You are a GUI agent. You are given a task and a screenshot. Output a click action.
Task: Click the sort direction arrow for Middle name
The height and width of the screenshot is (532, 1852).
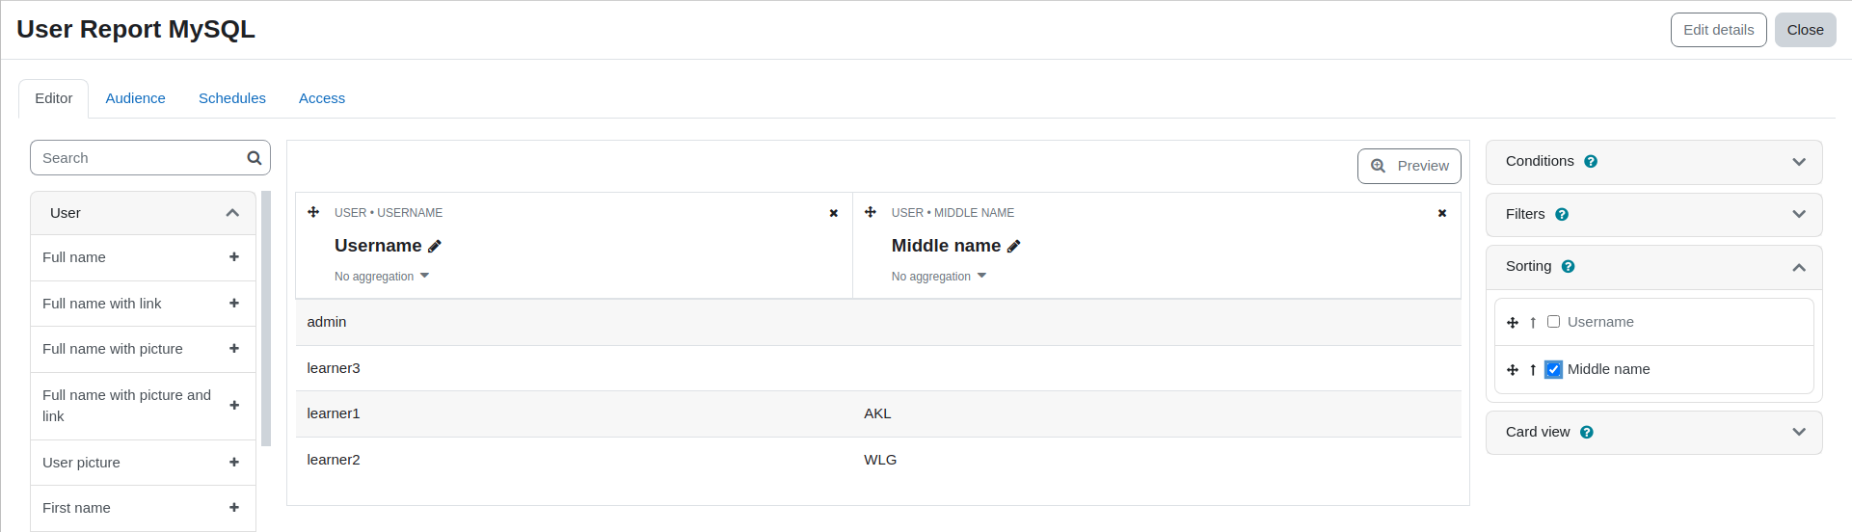(x=1533, y=370)
